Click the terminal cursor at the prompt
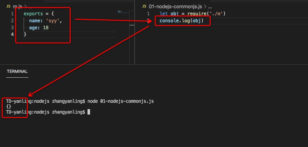Screen dimensions: 308x147 [88, 112]
